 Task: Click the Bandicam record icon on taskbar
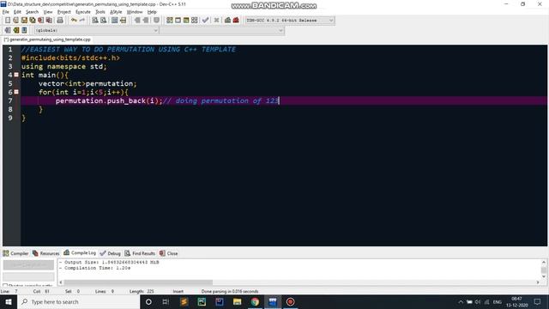pos(290,301)
